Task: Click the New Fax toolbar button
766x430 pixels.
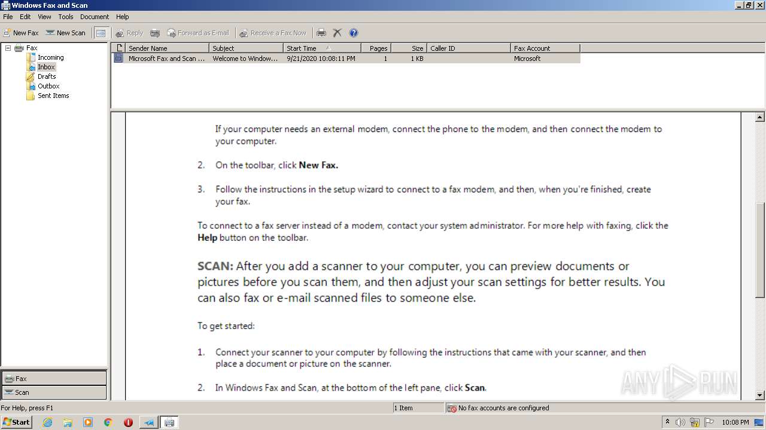Action: (x=21, y=33)
